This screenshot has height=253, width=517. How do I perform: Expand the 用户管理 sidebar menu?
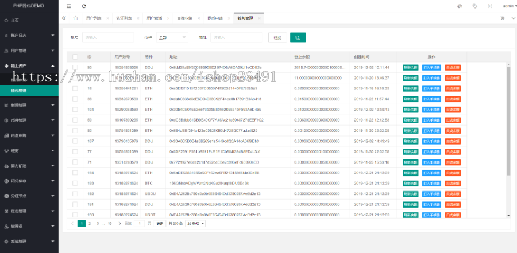[29, 50]
